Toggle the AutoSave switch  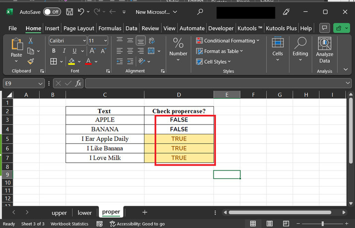(52, 11)
